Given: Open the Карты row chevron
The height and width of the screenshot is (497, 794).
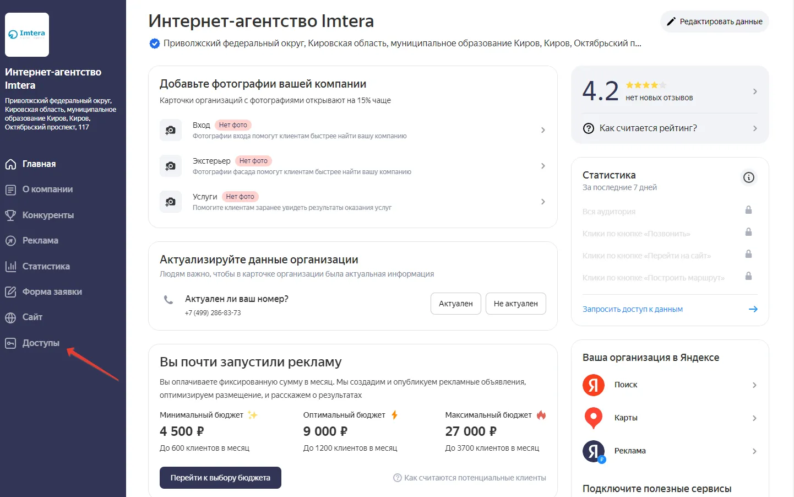Looking at the screenshot, I should pyautogui.click(x=755, y=418).
